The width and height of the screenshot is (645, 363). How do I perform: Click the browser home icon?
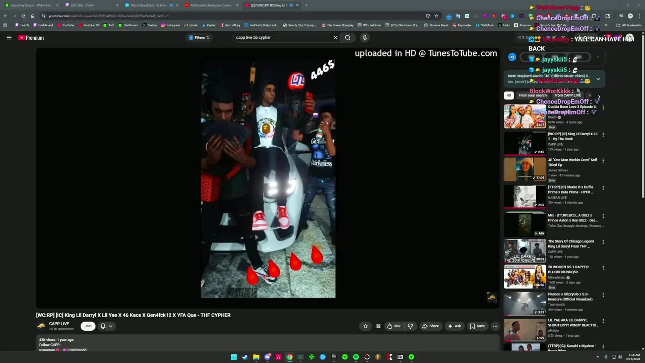[x=33, y=16]
